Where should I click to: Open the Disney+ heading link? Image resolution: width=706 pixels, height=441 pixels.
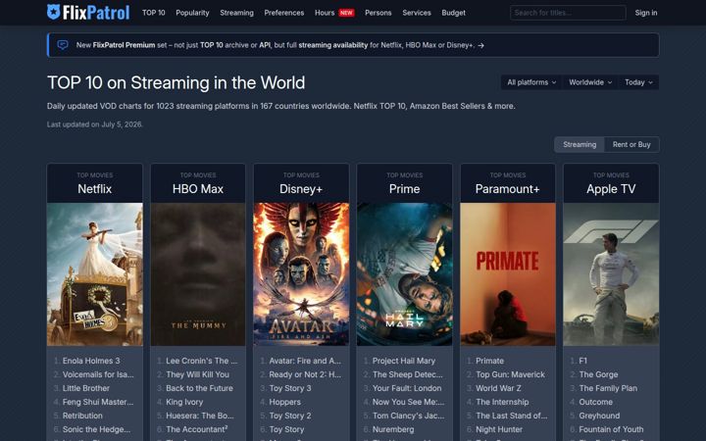tap(301, 189)
